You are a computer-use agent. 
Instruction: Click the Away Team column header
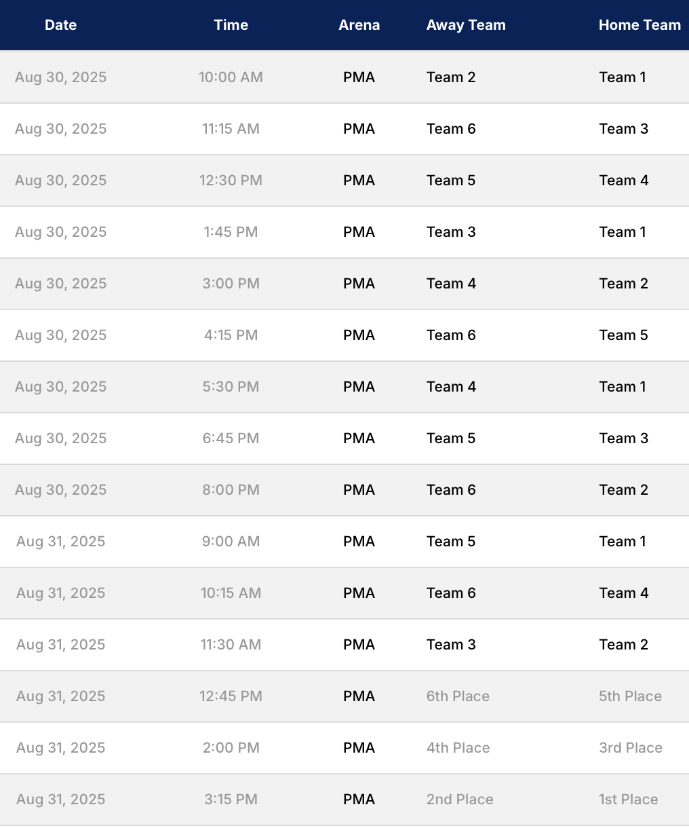tap(466, 25)
